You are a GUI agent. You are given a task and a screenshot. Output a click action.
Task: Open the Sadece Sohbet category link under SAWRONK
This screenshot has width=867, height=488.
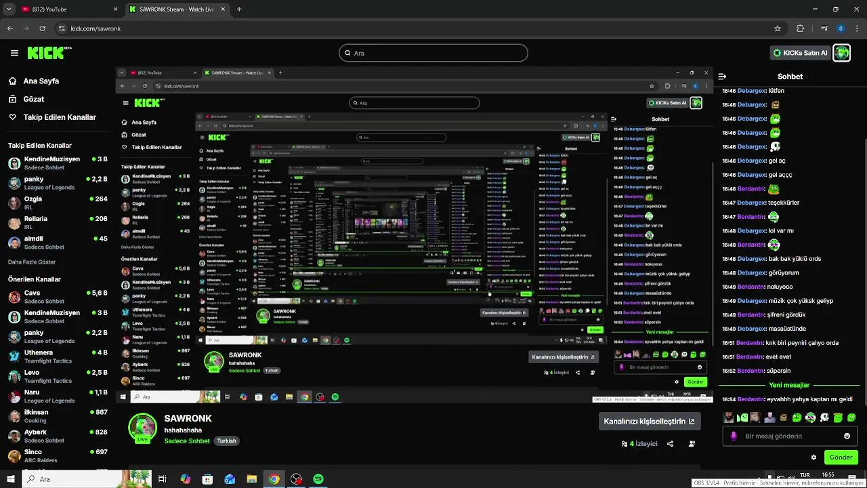coord(187,441)
